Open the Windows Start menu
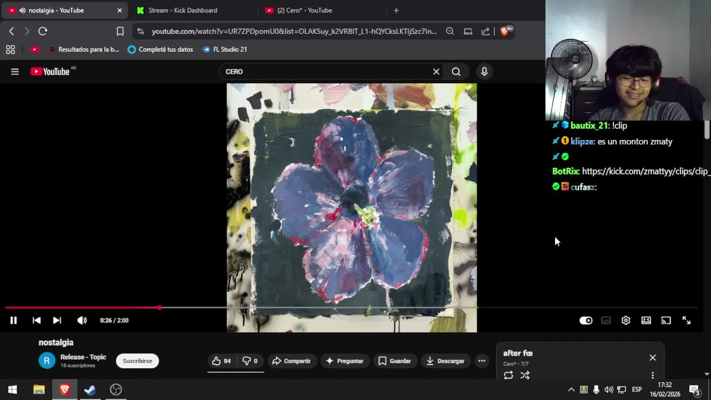The height and width of the screenshot is (400, 711). tap(12, 389)
